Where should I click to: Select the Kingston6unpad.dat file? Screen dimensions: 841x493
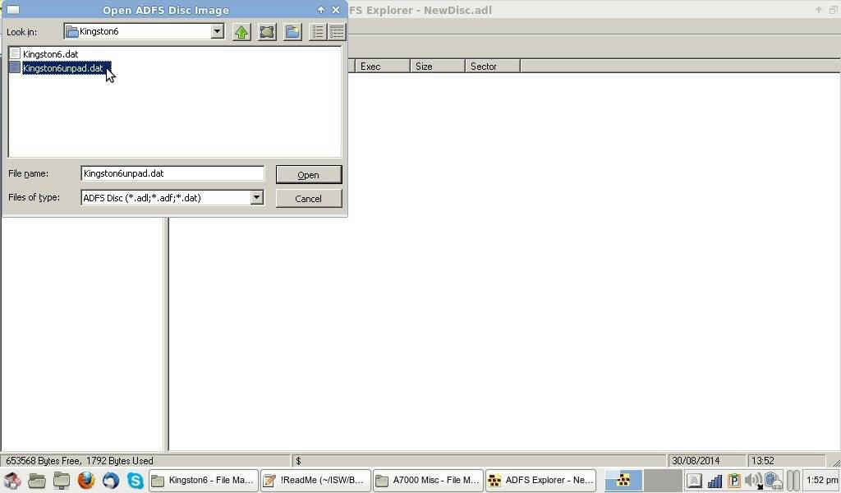click(x=62, y=68)
